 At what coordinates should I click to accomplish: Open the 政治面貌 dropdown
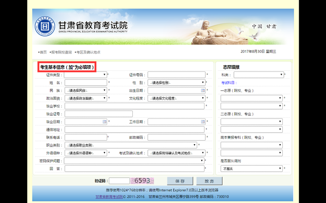[x=86, y=98]
